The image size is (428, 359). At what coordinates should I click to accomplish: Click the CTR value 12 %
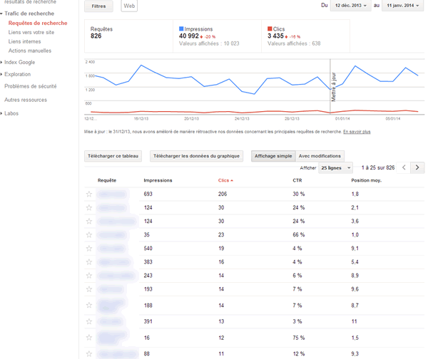coord(299,354)
